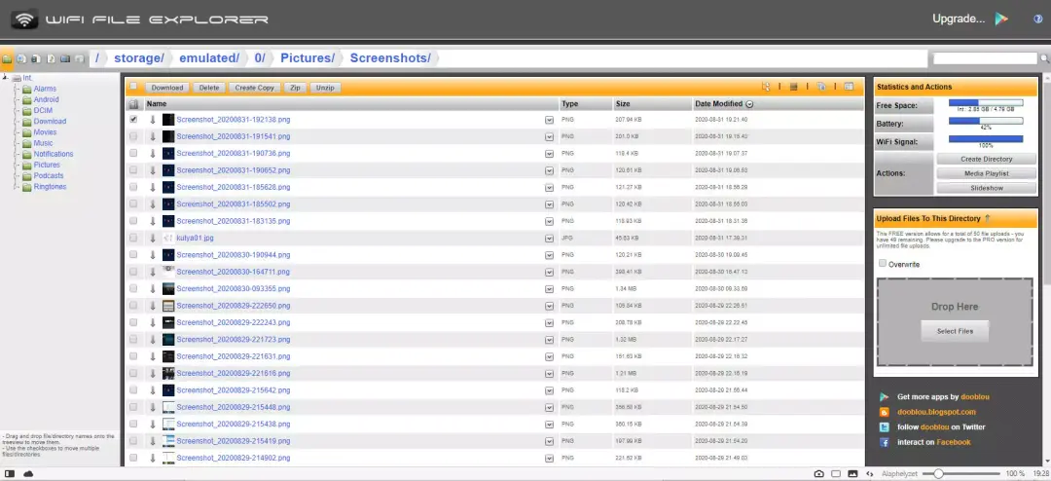This screenshot has height=481, width=1051.
Task: Open dropdown arrow for Screenshot_20200831-185502.png
Action: pos(550,203)
